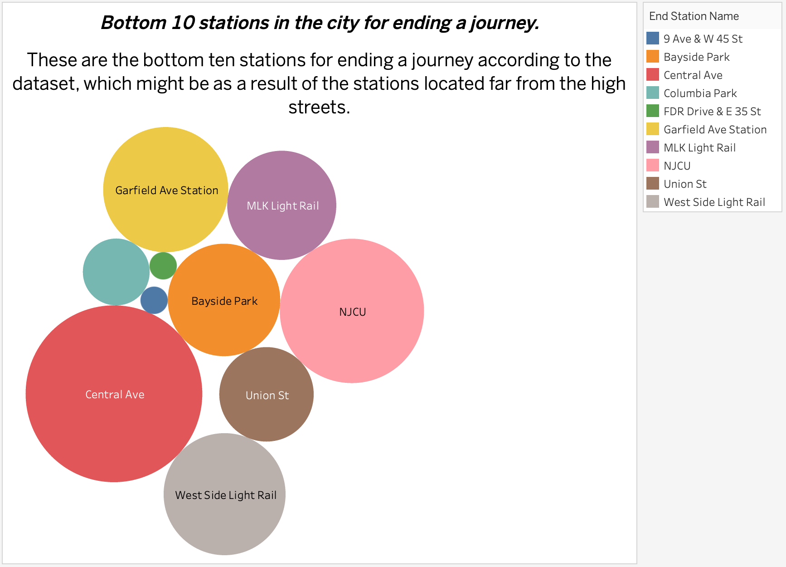This screenshot has width=786, height=567.
Task: Click the Union St legend label
Action: (x=684, y=184)
